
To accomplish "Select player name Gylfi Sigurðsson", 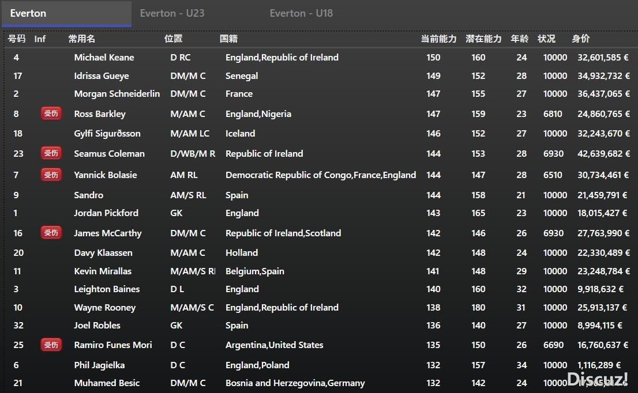I will point(107,134).
